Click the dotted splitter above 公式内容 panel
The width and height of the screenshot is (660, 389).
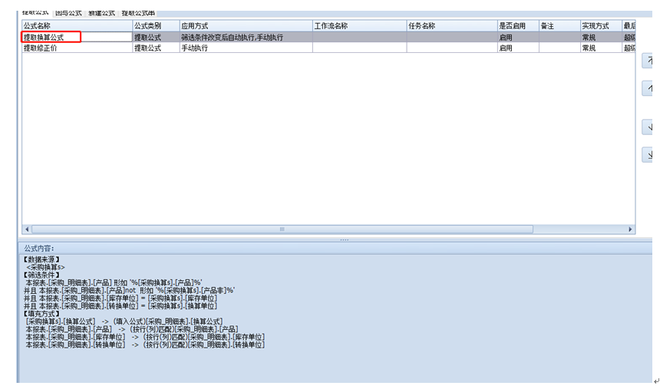(344, 239)
